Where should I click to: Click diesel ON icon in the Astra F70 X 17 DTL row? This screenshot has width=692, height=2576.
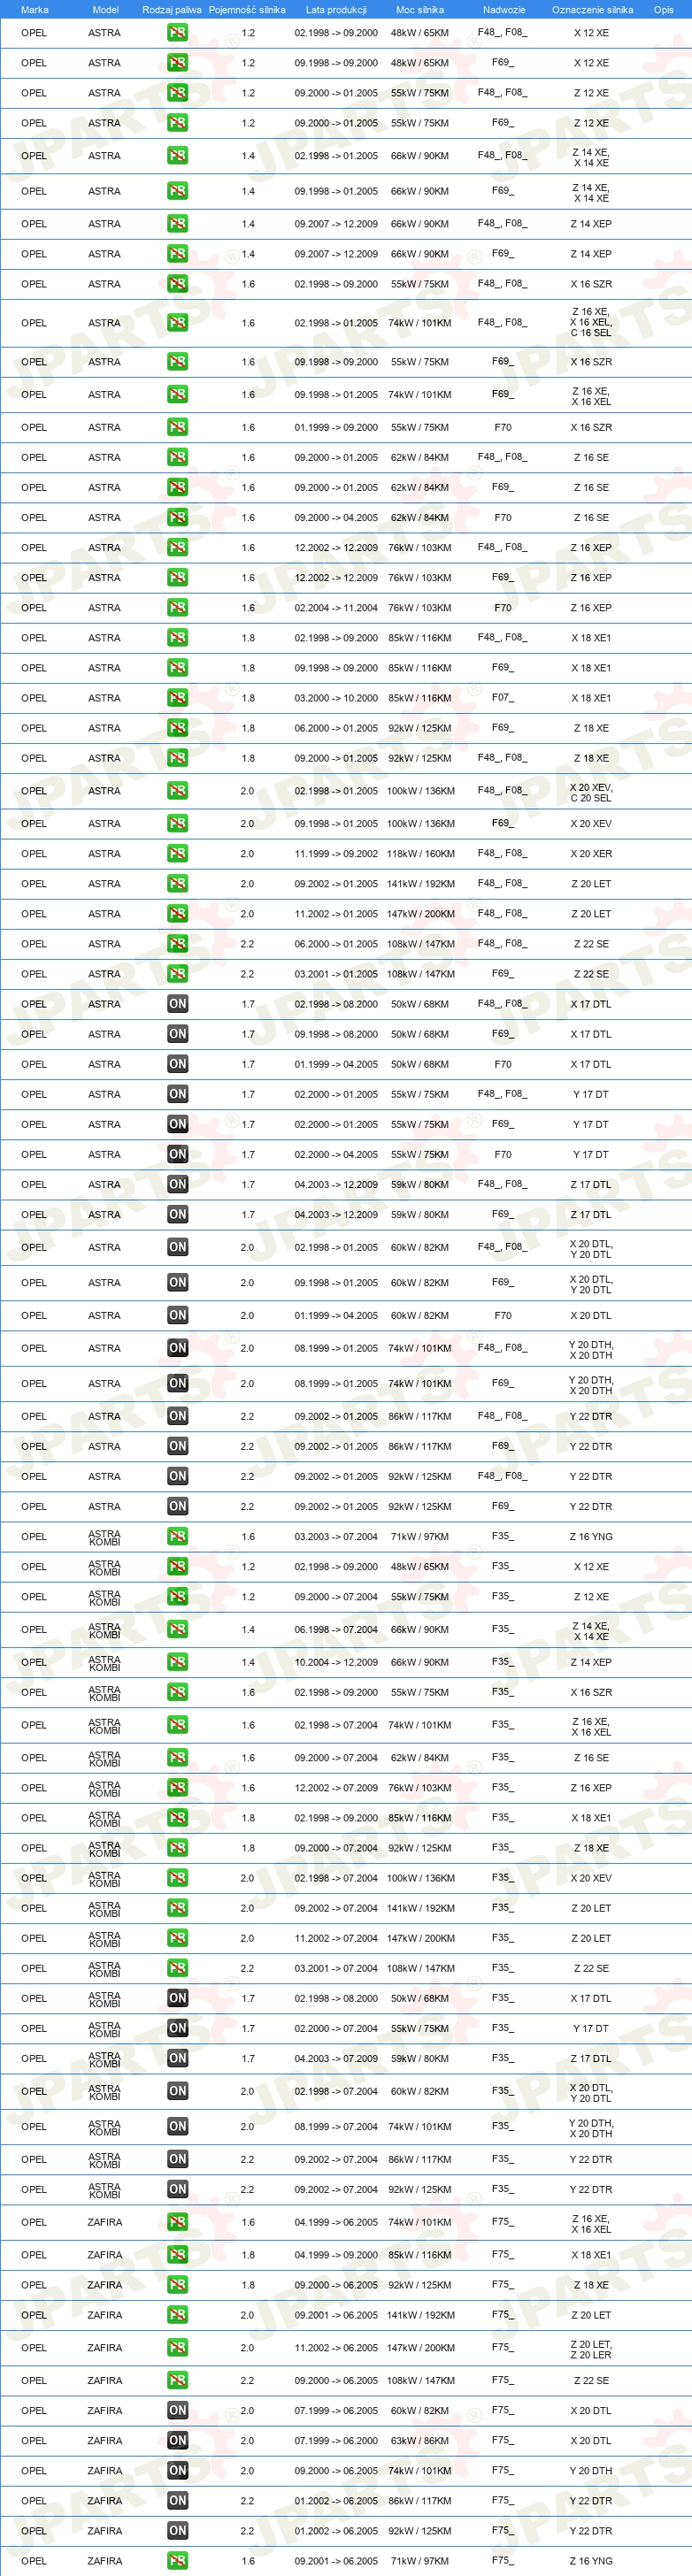click(x=177, y=1064)
